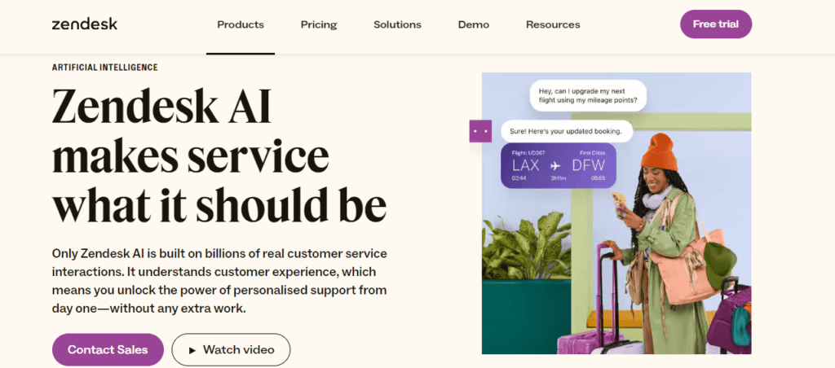Go to Pricing page
The height and width of the screenshot is (368, 835).
(319, 24)
